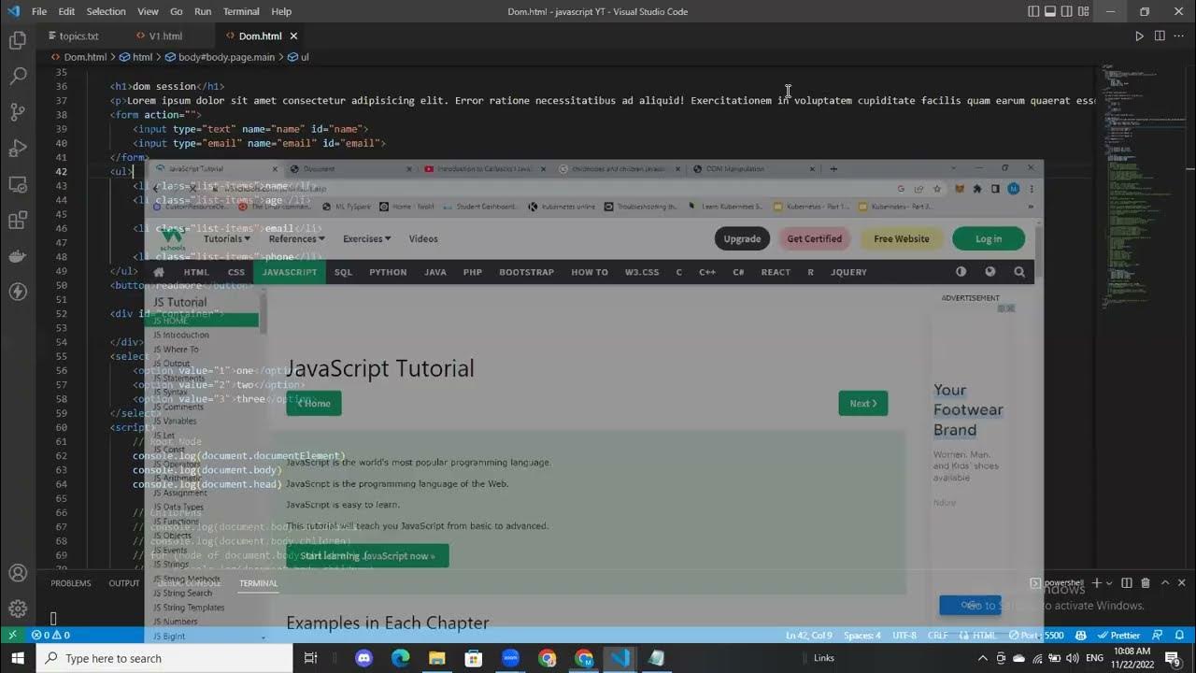Image resolution: width=1196 pixels, height=673 pixels.
Task: Split the editor to the right
Action: (1160, 36)
